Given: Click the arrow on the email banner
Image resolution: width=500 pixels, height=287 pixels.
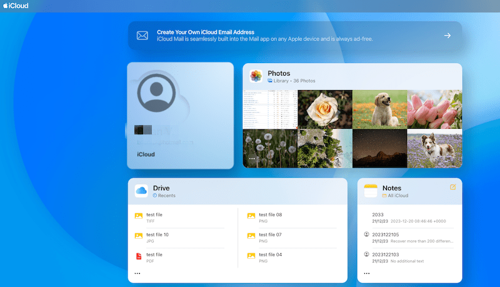Looking at the screenshot, I should pos(447,36).
